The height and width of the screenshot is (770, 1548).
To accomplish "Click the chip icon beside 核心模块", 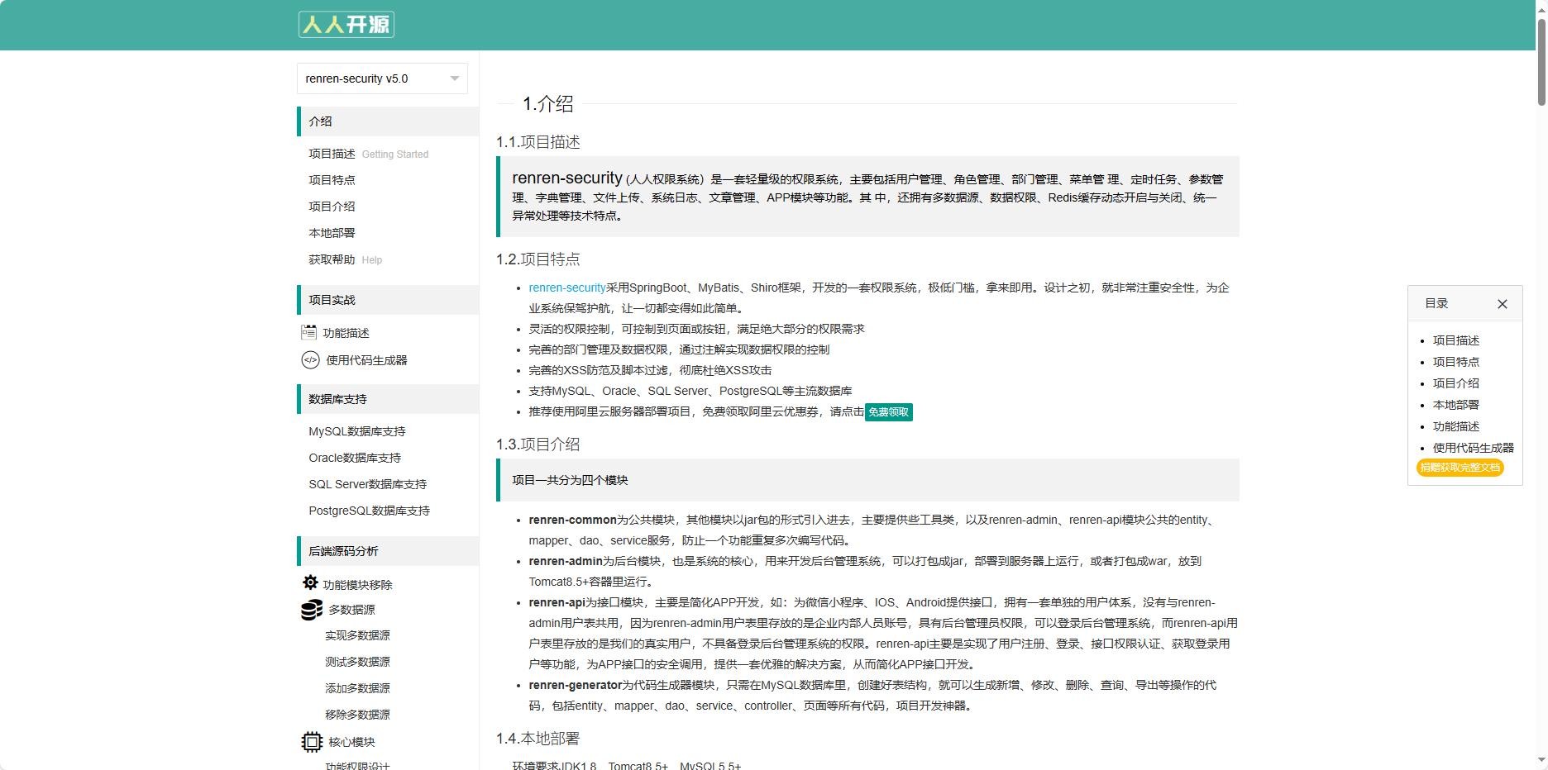I will tap(312, 742).
